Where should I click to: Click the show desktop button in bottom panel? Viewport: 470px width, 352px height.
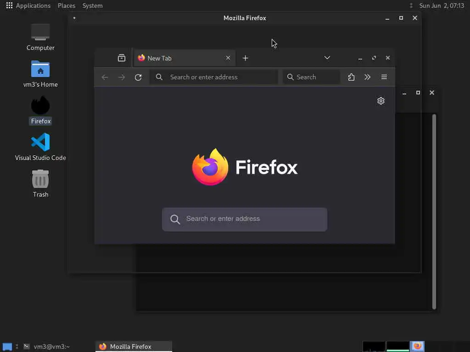[7, 346]
